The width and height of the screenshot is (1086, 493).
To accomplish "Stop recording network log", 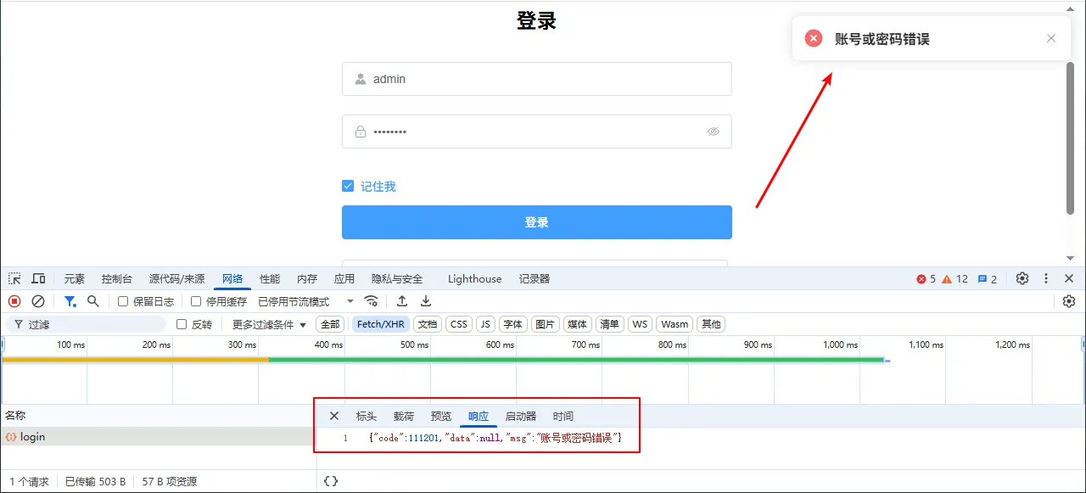I will coord(14,301).
